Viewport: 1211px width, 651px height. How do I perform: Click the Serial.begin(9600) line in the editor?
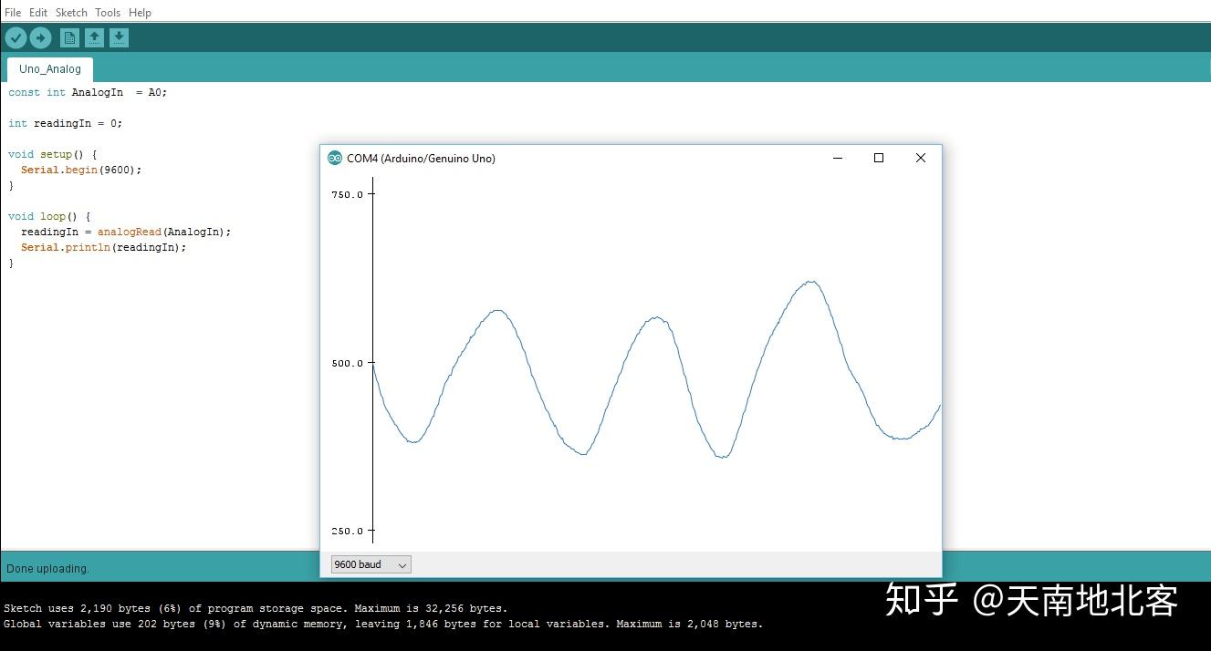click(x=80, y=170)
